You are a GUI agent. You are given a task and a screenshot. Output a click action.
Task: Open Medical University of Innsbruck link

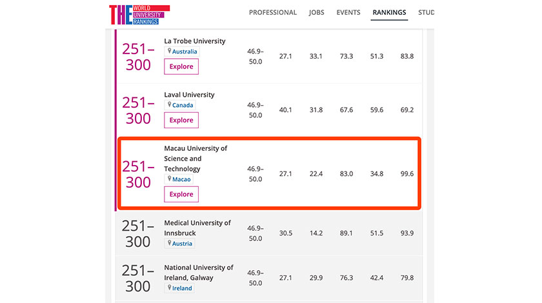click(197, 228)
